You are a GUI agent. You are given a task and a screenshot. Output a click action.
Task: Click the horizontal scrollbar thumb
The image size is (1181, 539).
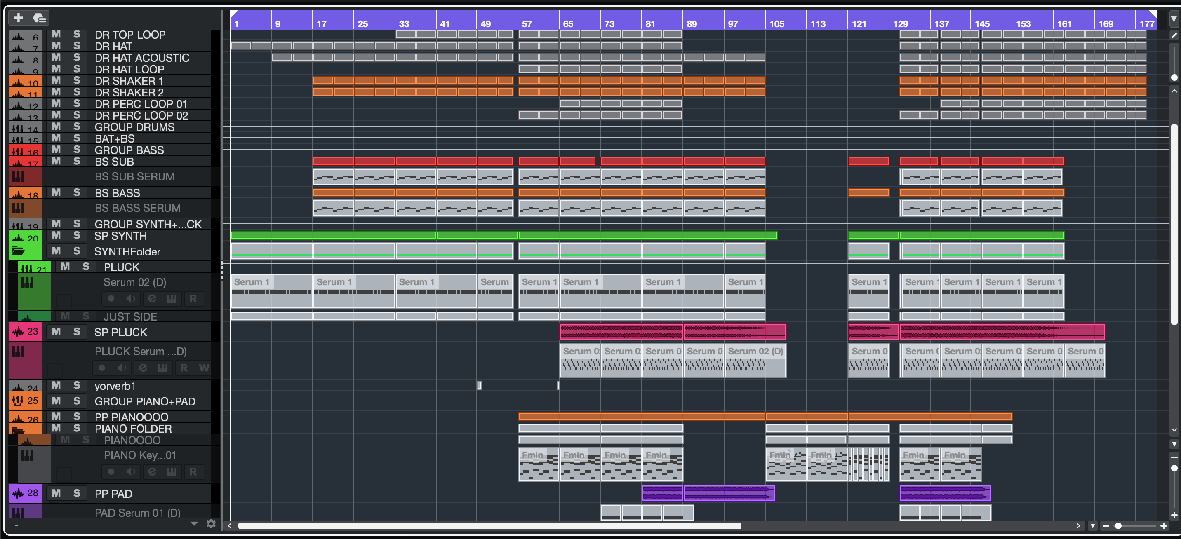[489, 526]
